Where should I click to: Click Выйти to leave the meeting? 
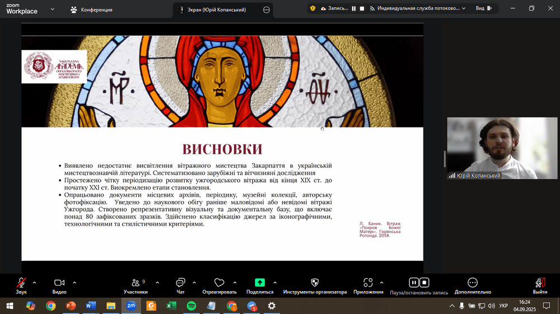pos(540,283)
